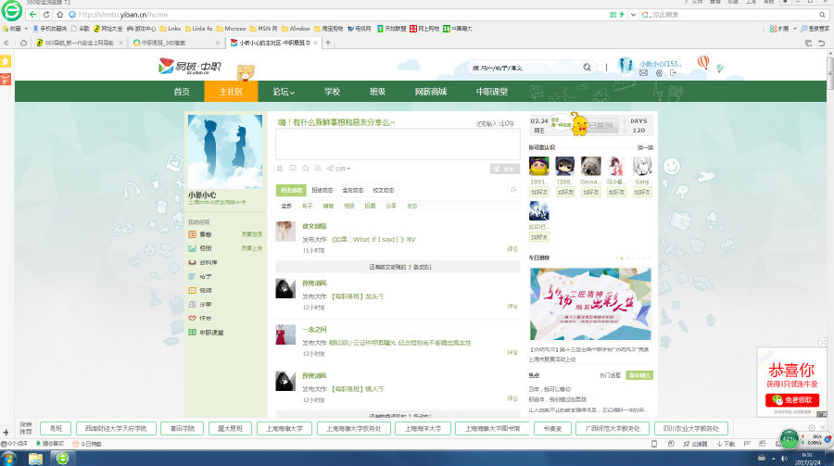Switch to the 班级动态 feed tab
The width and height of the screenshot is (834, 466).
tap(322, 190)
